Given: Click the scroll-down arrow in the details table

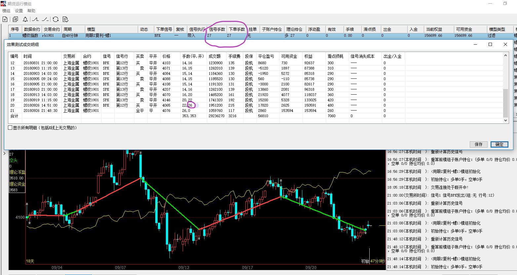Looking at the screenshot, I should pos(505,121).
